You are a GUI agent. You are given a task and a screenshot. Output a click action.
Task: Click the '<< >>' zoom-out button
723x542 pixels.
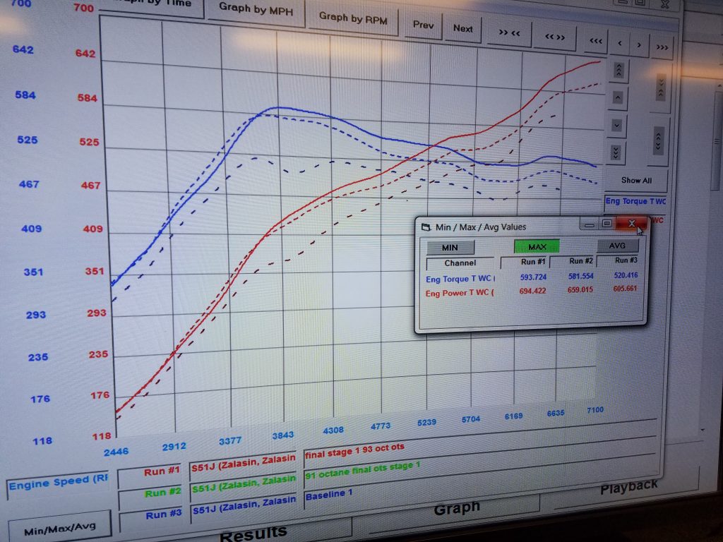tap(554, 37)
